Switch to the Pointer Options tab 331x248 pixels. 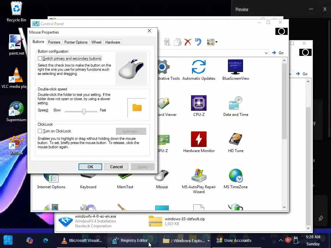[76, 42]
